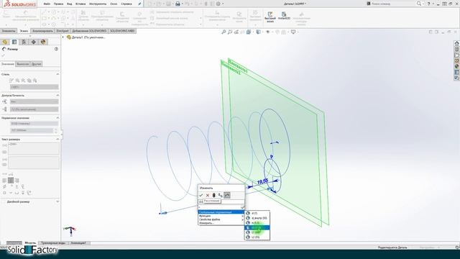Open the ConfigurationManager tab icon
Screen dimensions: 460x259
(24, 42)
